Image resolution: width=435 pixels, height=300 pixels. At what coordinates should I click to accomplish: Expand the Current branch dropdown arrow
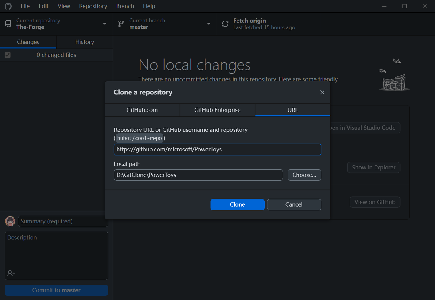[x=208, y=24]
